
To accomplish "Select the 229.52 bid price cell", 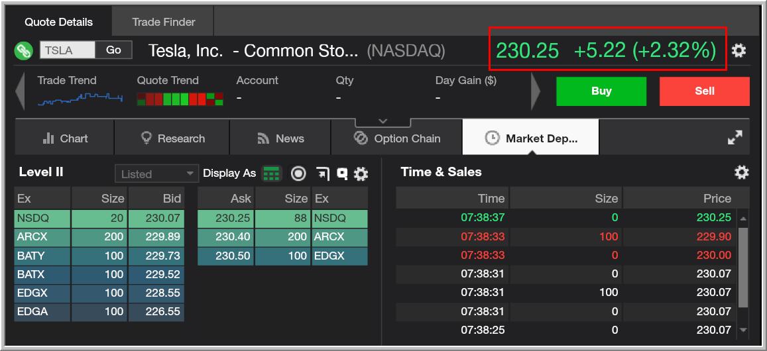I will pyautogui.click(x=156, y=274).
